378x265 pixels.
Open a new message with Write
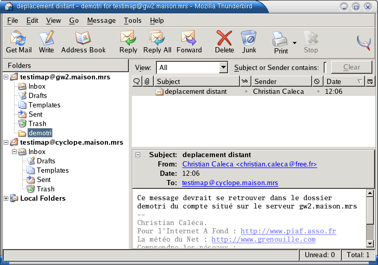click(x=46, y=41)
